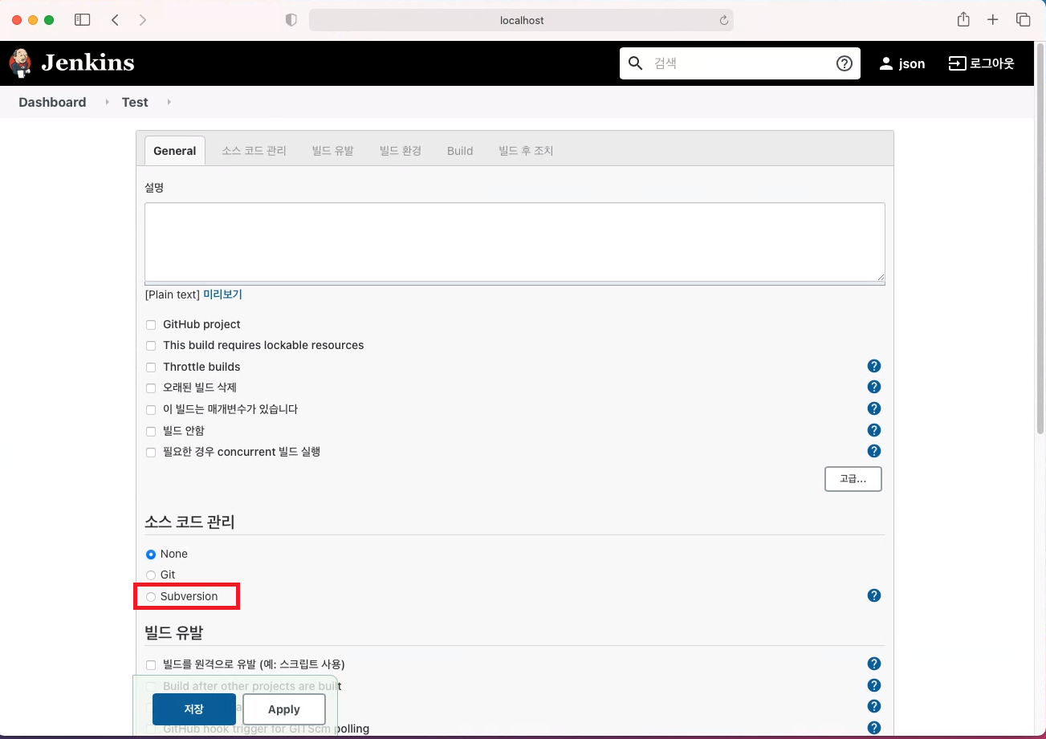
Task: Switch to 빌드 유발 tab
Action: click(333, 150)
